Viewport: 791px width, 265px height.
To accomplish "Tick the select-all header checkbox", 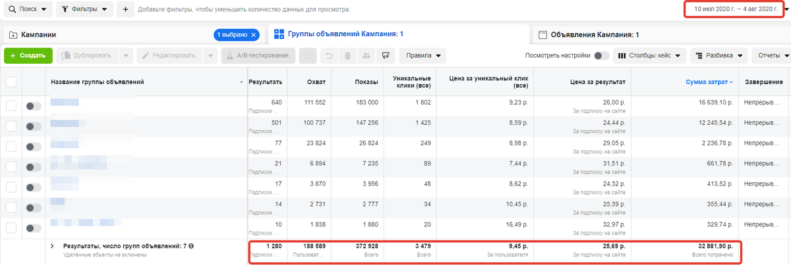I will point(11,82).
